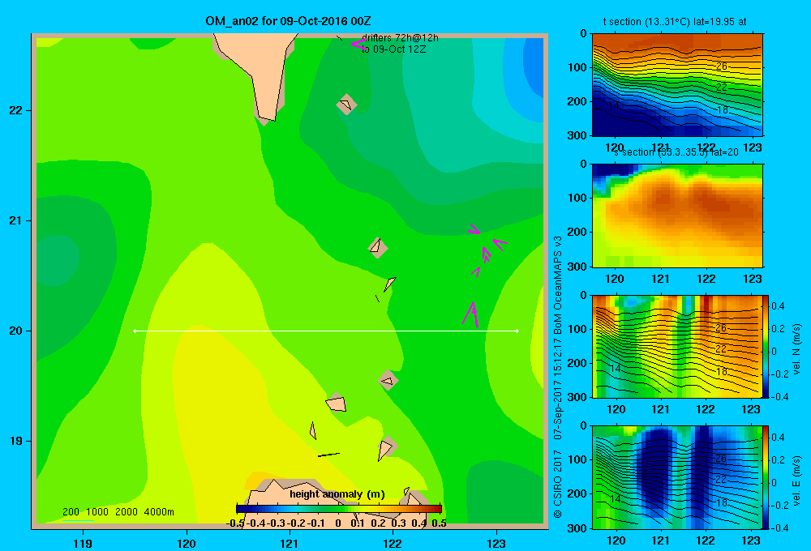
Task: Click latitude label 21 on the main map
Action: (x=16, y=220)
